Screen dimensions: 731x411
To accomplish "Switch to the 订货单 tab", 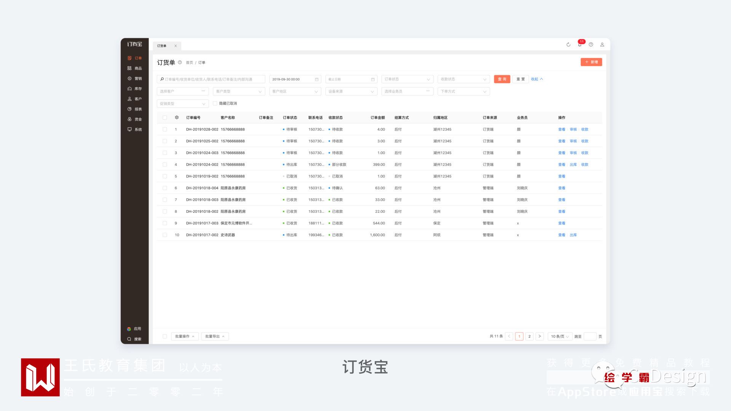I will [x=162, y=46].
